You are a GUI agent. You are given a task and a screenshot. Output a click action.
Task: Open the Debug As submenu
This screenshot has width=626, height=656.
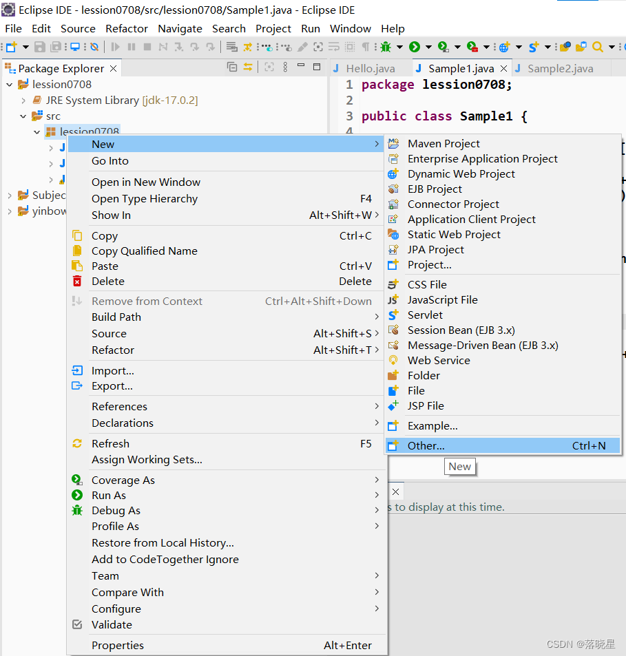226,510
